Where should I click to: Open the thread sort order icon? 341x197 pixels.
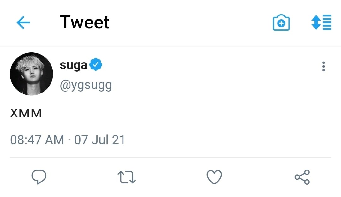321,22
